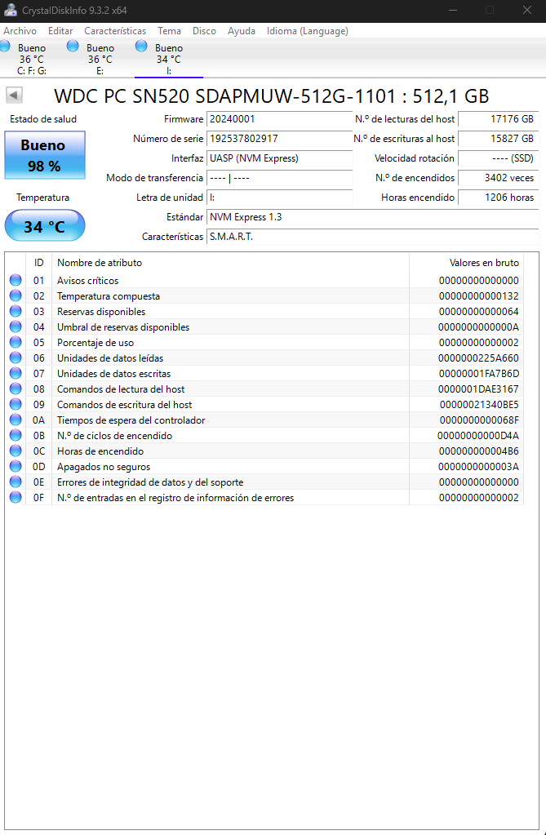Click status orb of ciclos de encendido row
Screen dimensions: 546x835
[x=16, y=435]
